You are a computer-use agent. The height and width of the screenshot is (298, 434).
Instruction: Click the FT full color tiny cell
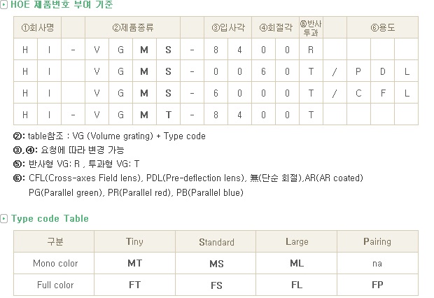pos(134,285)
